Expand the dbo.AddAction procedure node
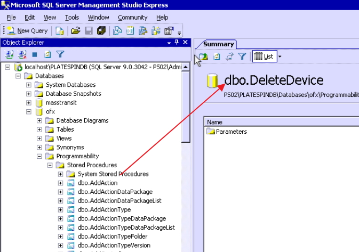Image resolution: width=359 pixels, height=252 pixels. 60,183
